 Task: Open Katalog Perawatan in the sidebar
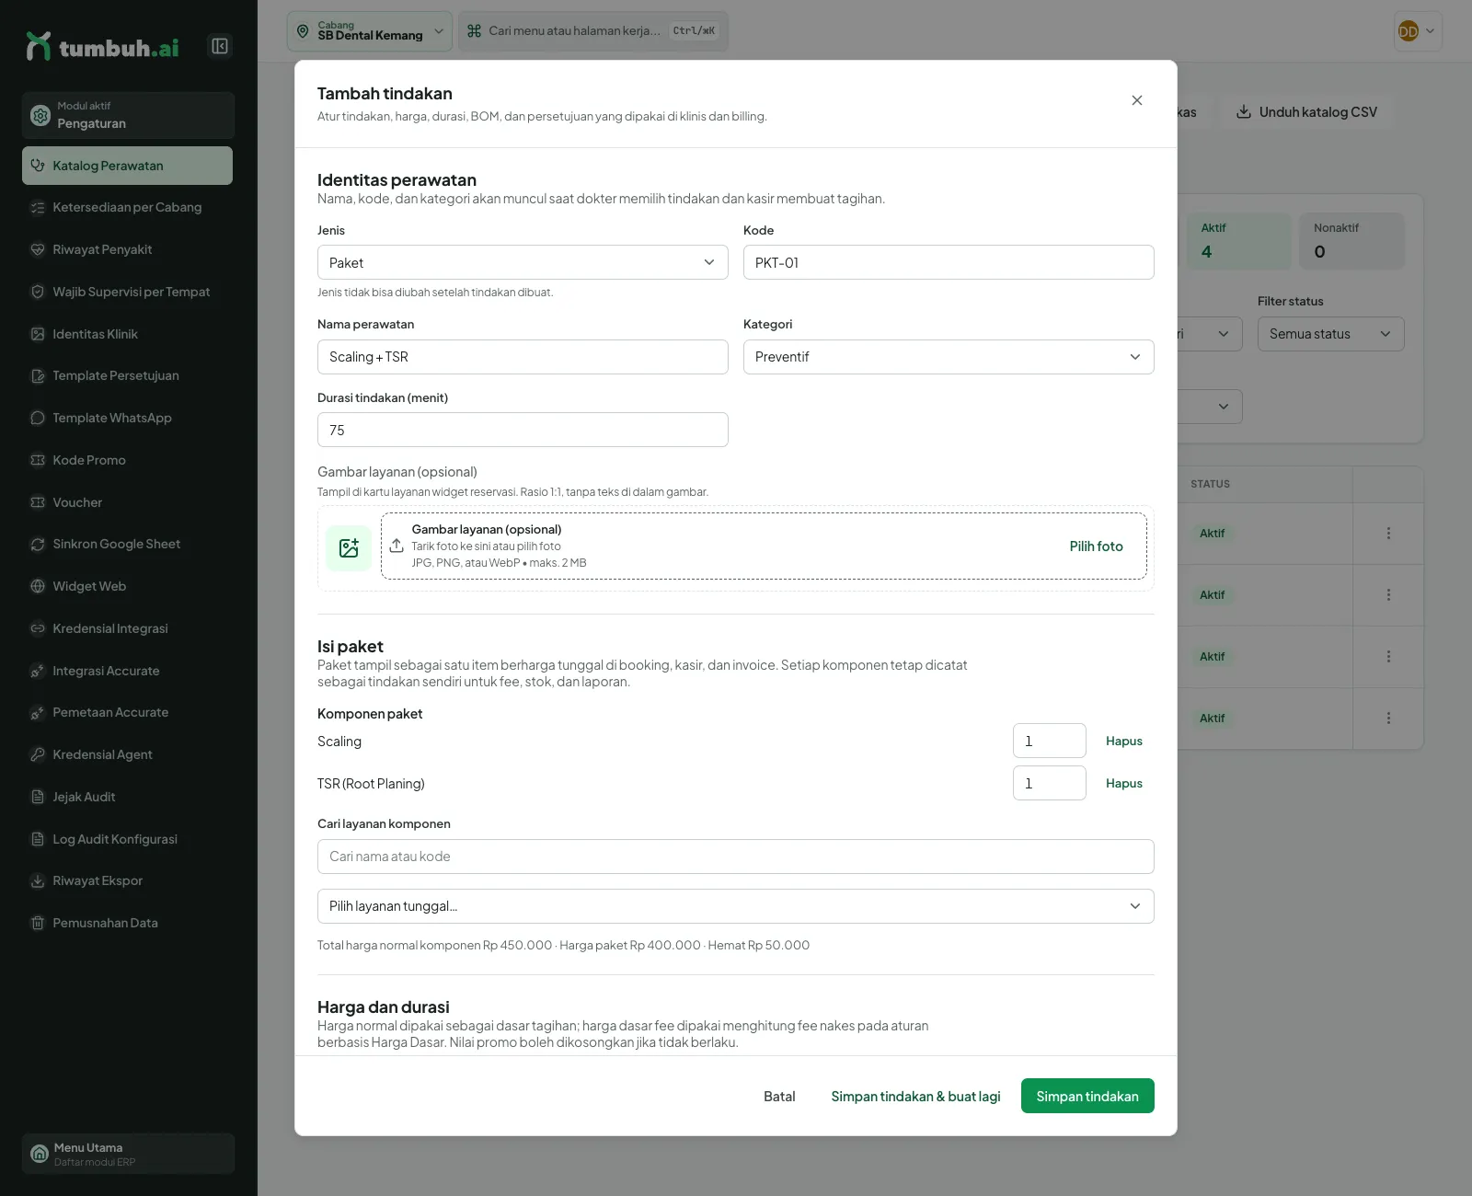tap(127, 166)
